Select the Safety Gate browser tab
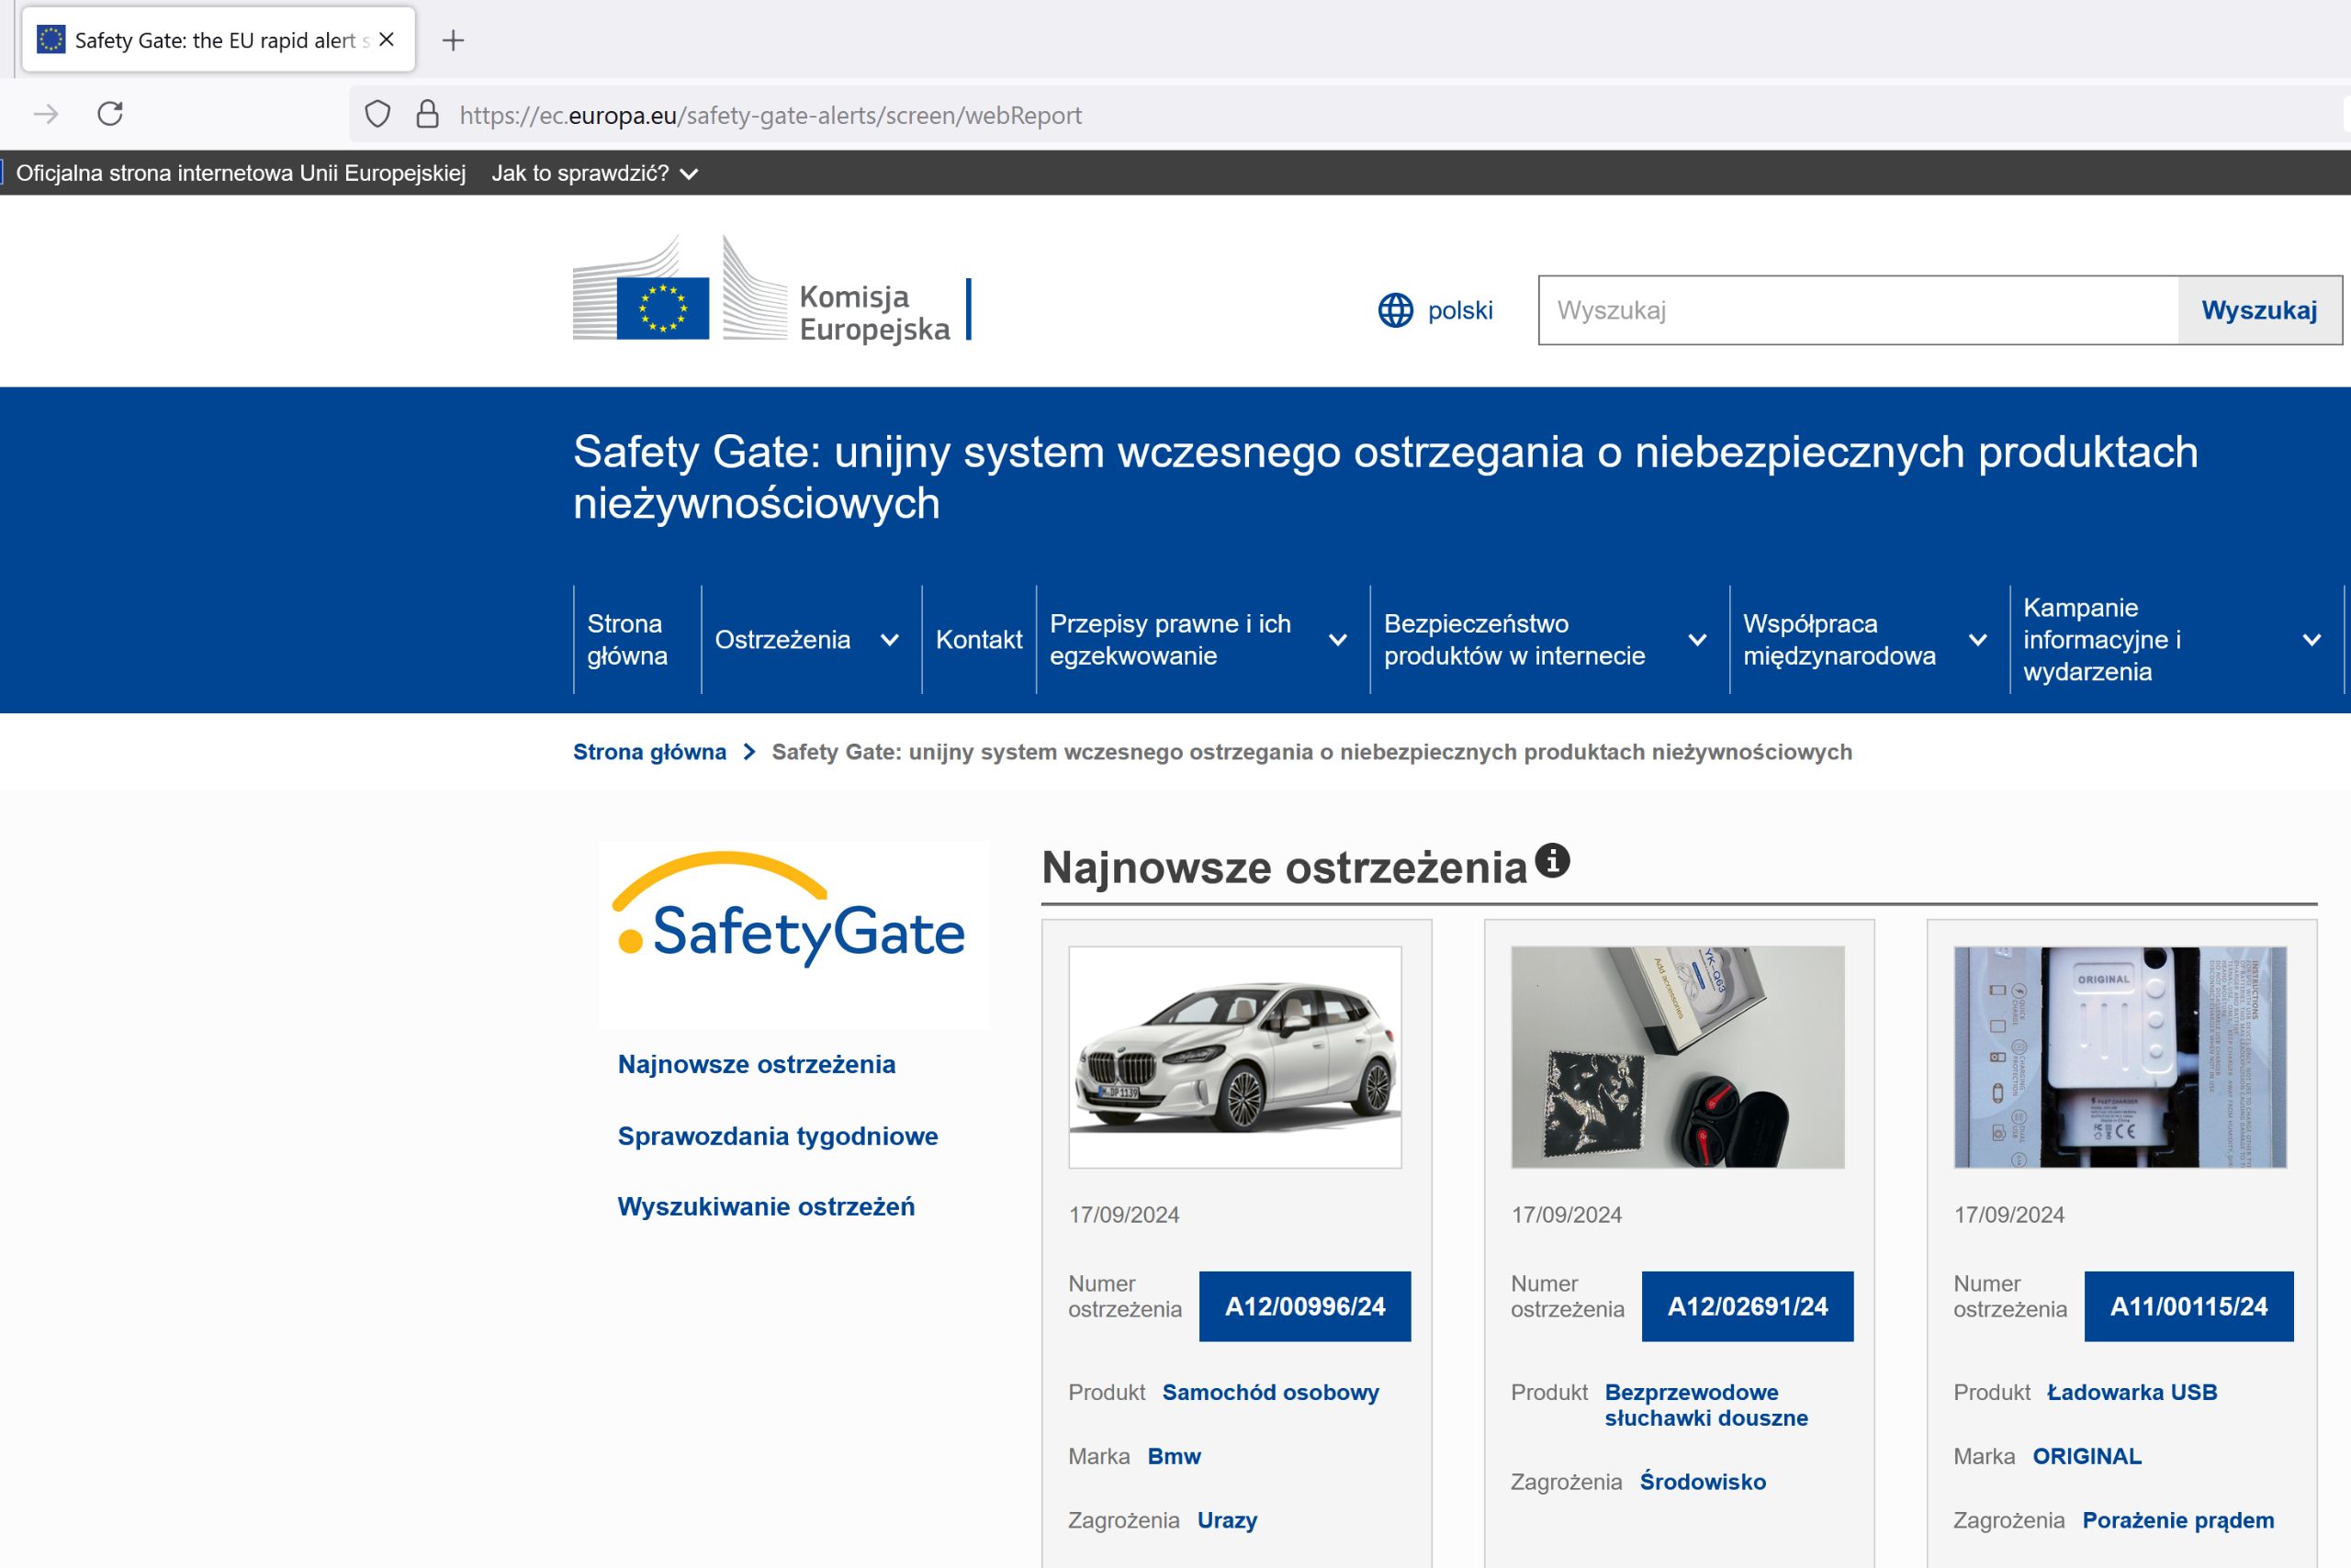This screenshot has height=1568, width=2351. [x=218, y=40]
